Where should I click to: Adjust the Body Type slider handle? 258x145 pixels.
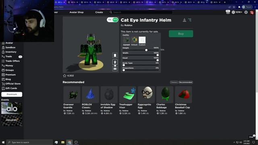124,65
